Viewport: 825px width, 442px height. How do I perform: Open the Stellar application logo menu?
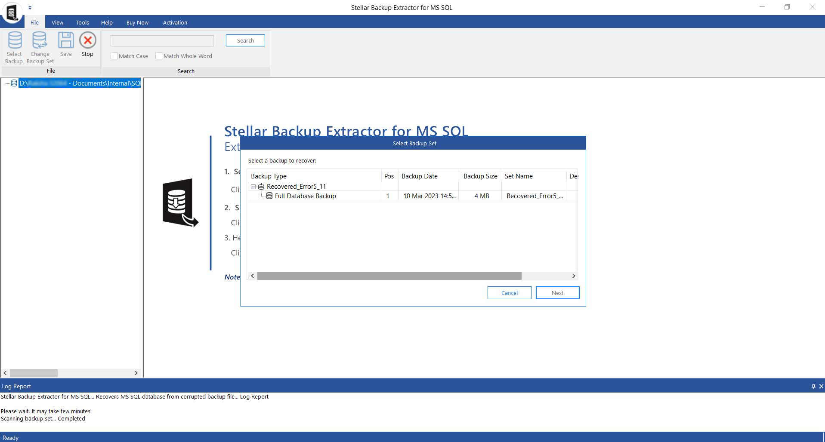pyautogui.click(x=12, y=12)
